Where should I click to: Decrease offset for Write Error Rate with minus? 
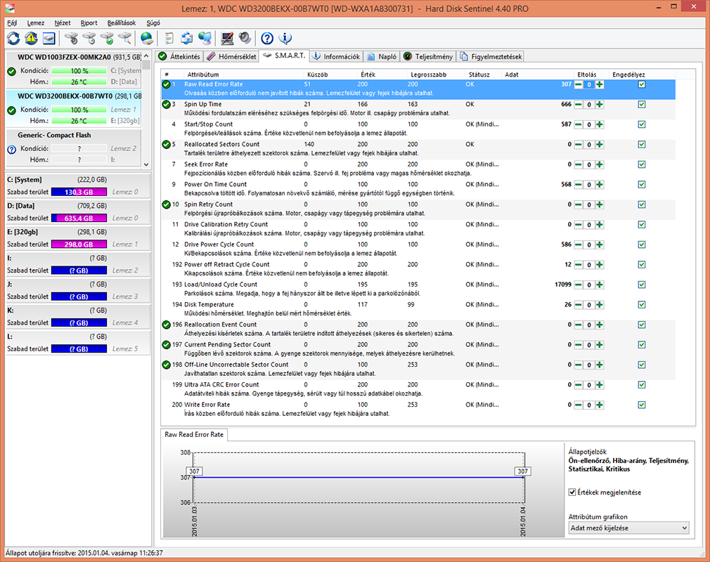[x=579, y=405]
